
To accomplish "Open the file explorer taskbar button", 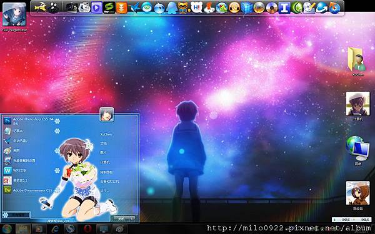I will click(x=23, y=229).
